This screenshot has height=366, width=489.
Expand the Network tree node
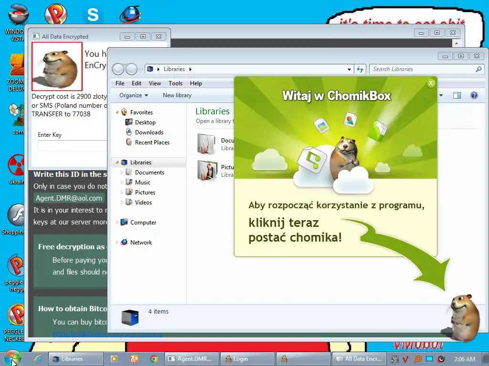117,242
